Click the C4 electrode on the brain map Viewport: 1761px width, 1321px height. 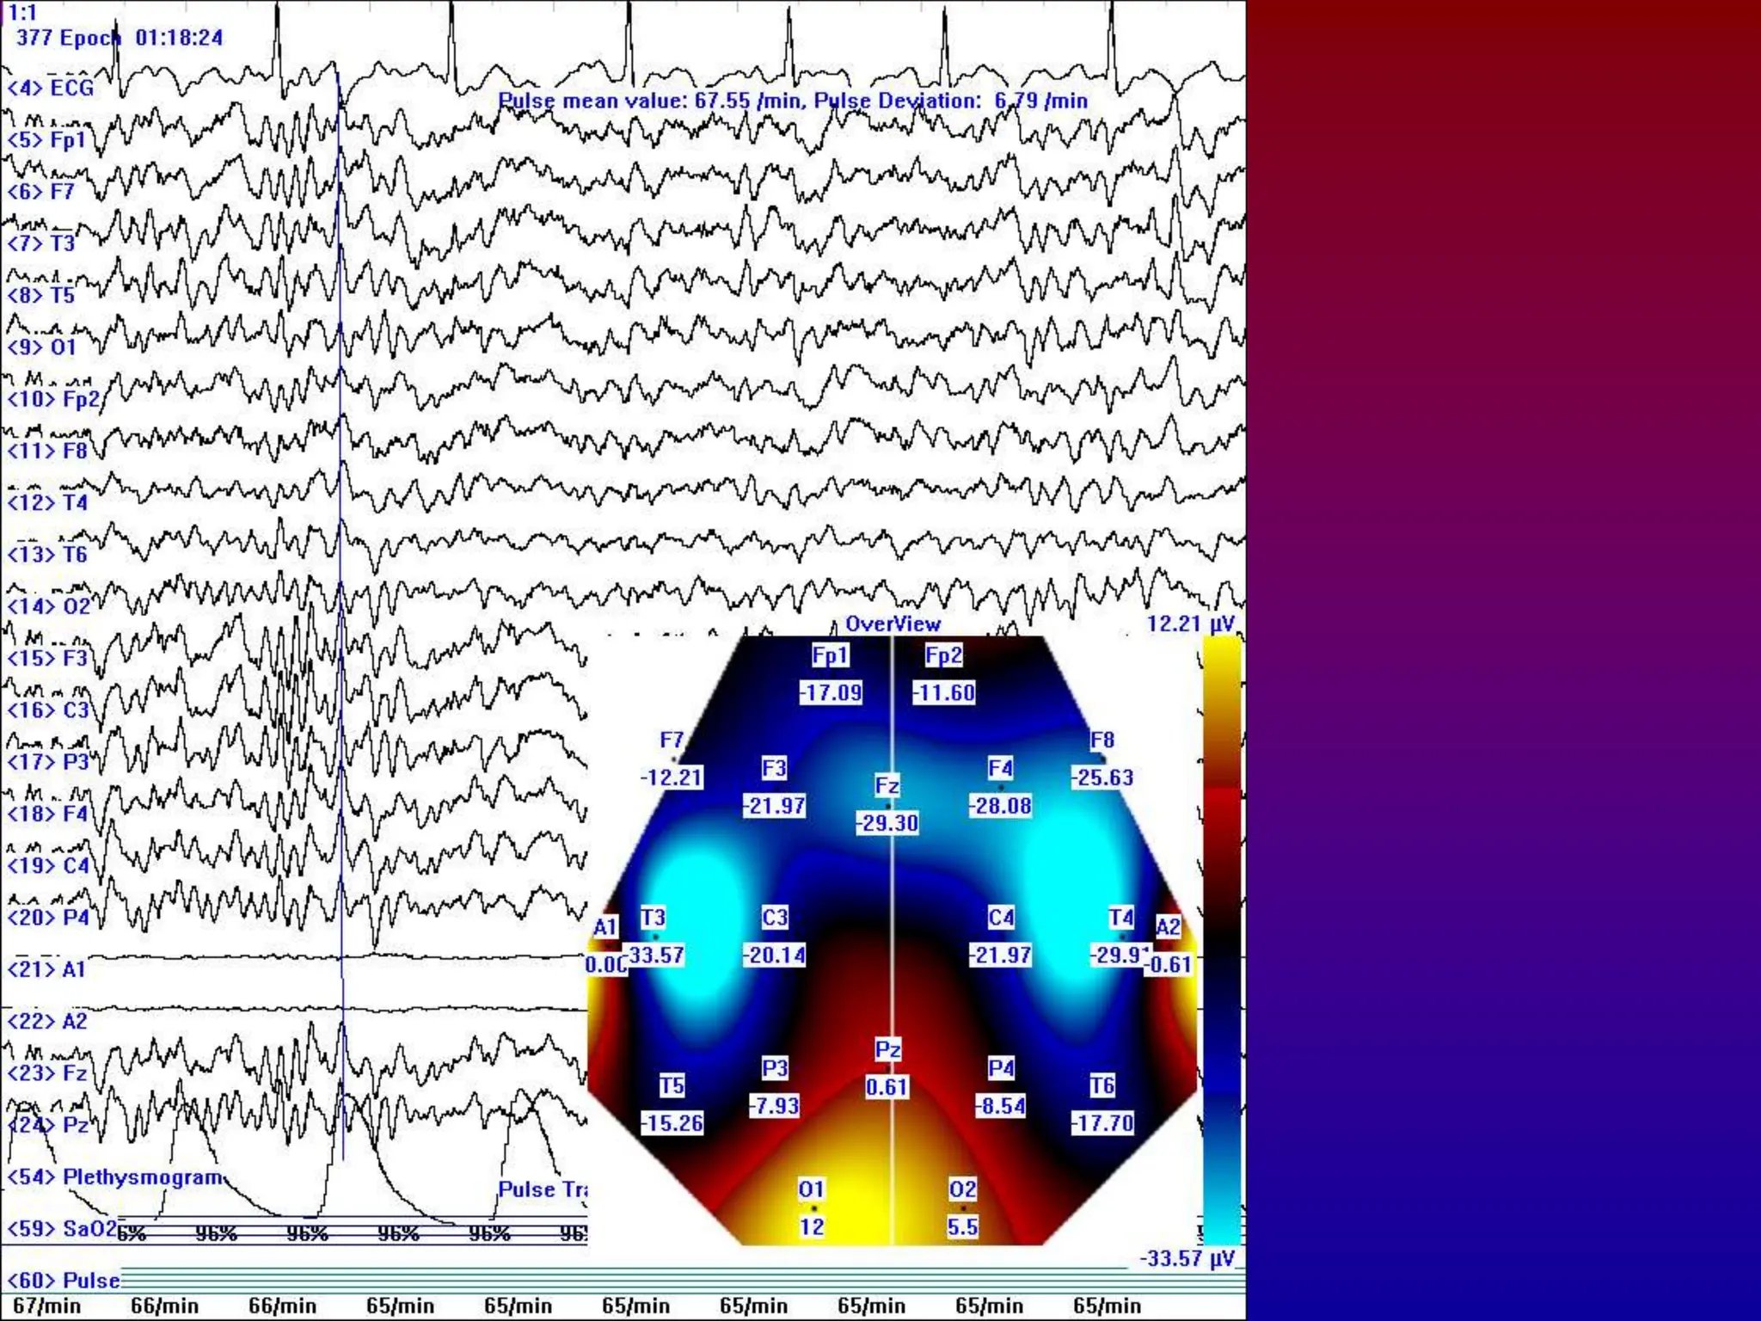coord(1000,918)
